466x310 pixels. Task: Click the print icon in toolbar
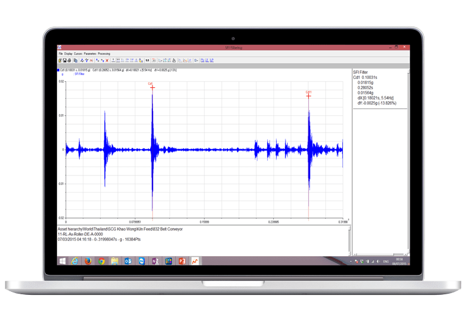click(69, 60)
